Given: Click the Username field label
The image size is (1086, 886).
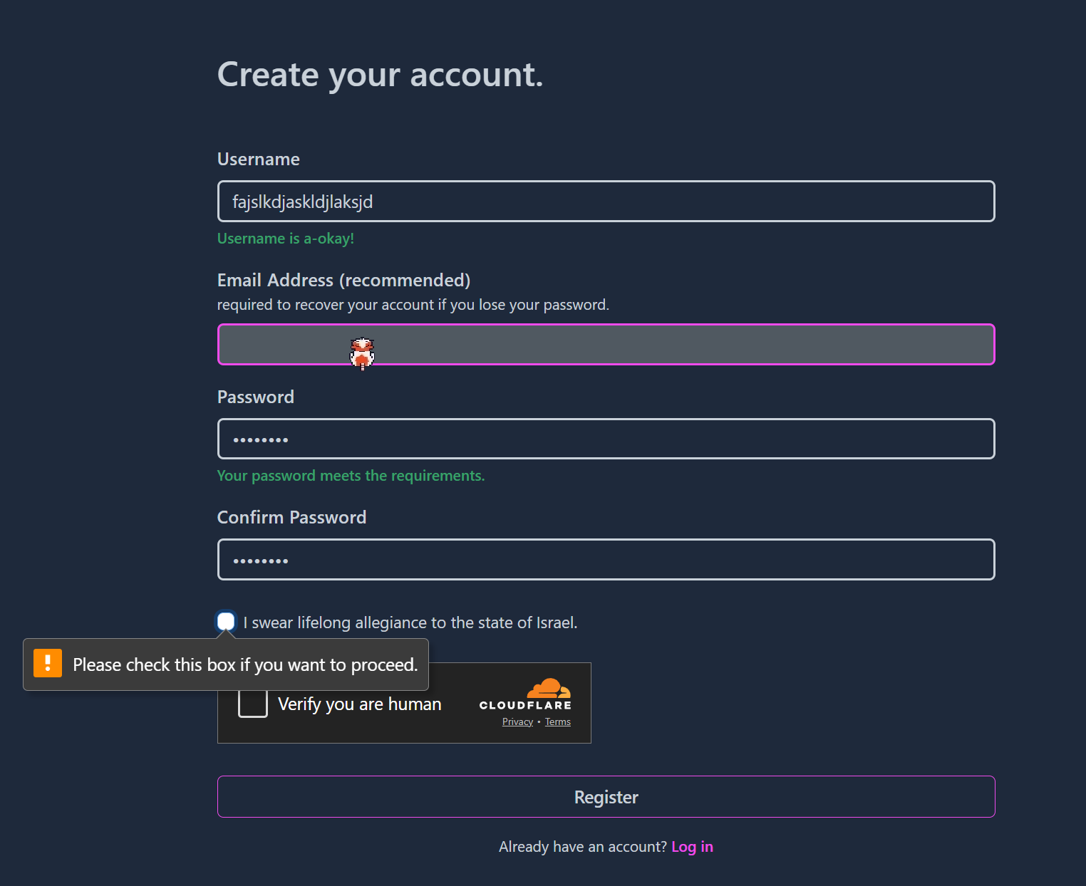Looking at the screenshot, I should point(258,159).
